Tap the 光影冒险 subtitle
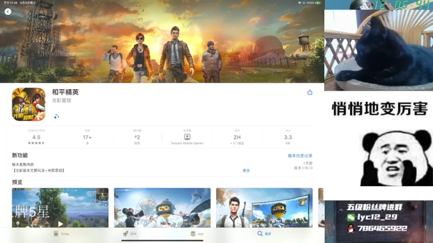Screen dimensions: 433x243 click(62, 100)
